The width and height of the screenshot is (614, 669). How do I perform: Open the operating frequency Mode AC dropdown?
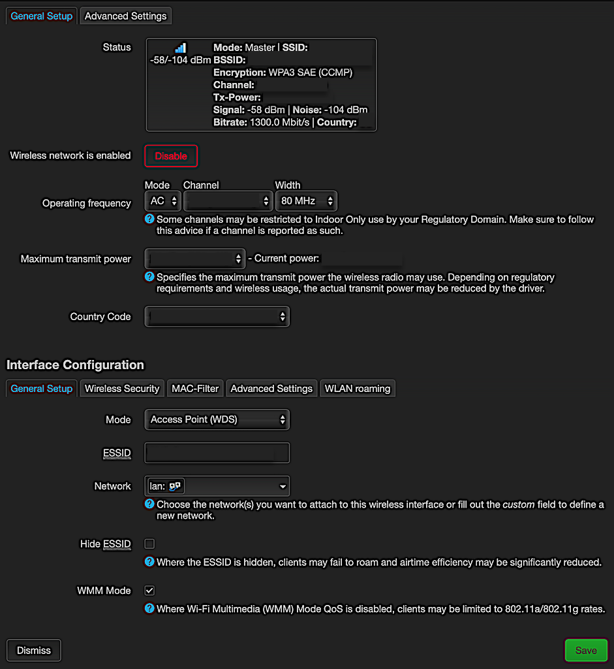coord(163,201)
